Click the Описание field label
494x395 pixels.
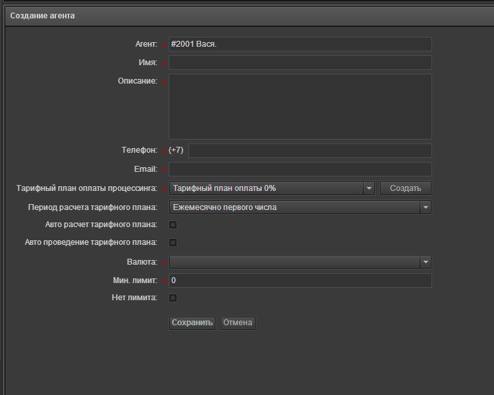click(x=138, y=81)
